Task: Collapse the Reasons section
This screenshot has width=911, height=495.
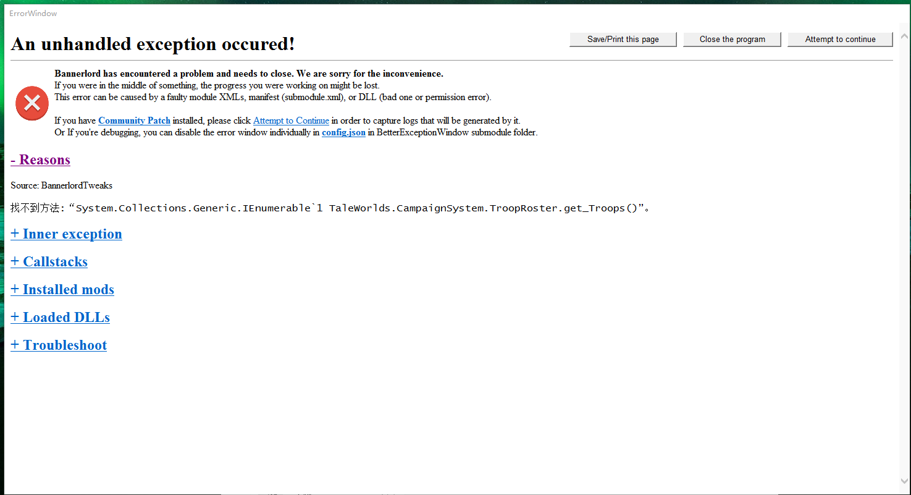Action: tap(40, 160)
